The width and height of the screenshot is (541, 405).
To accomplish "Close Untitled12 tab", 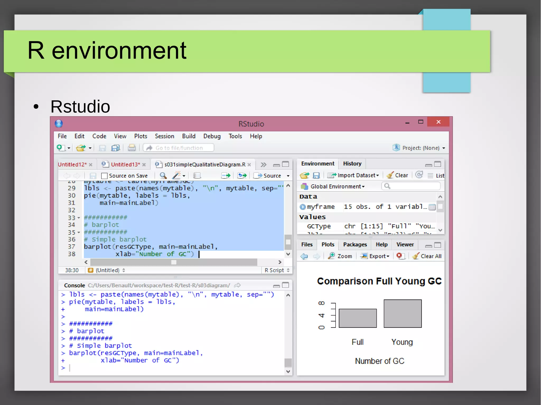I will click(91, 165).
